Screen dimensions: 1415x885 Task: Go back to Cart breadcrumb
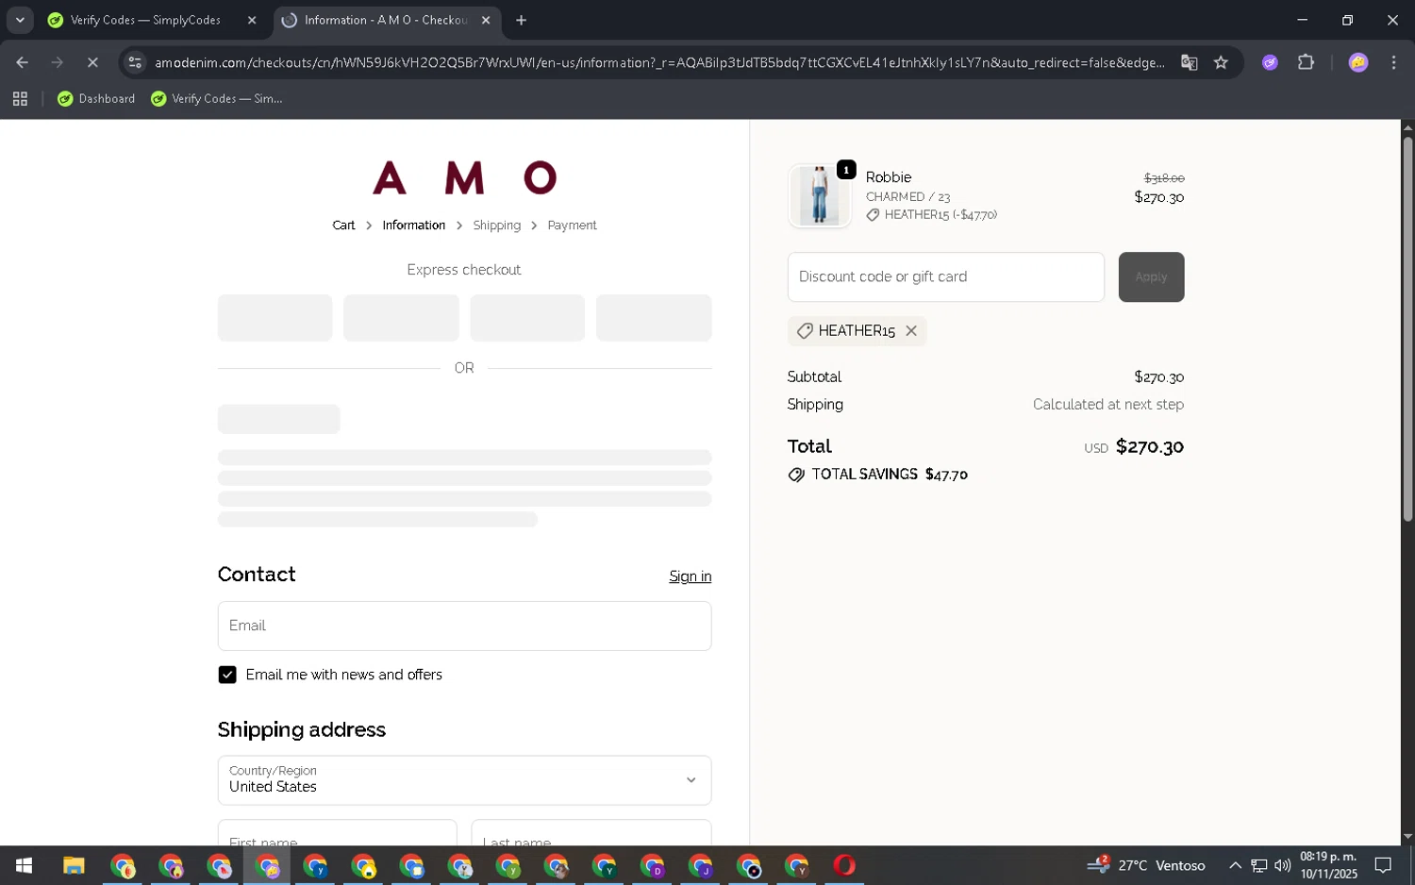pos(343,225)
